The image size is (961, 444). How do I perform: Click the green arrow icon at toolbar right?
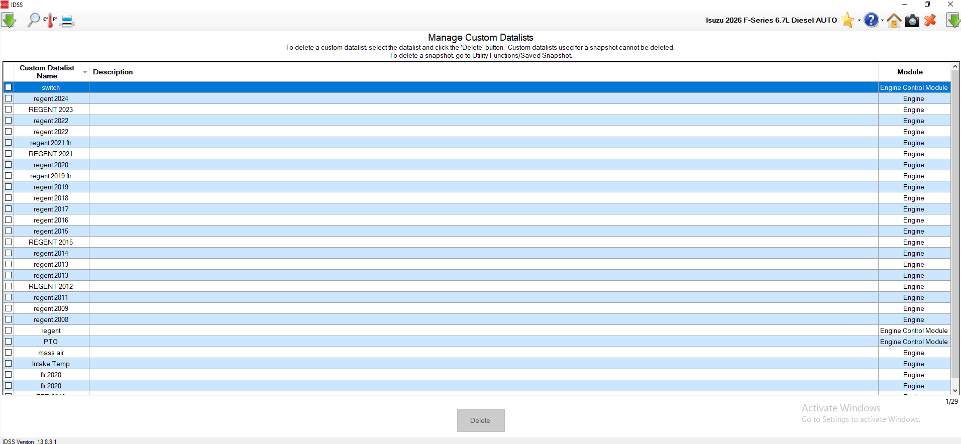tap(953, 20)
